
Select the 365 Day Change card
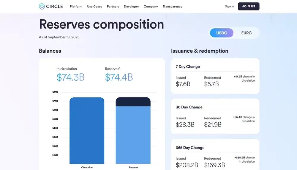pos(215,155)
